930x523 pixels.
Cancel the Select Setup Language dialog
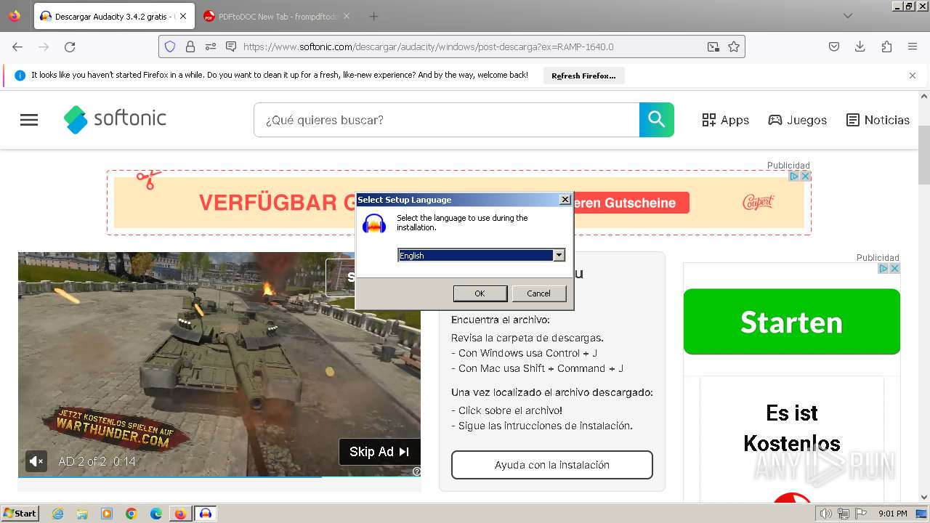pyautogui.click(x=538, y=293)
